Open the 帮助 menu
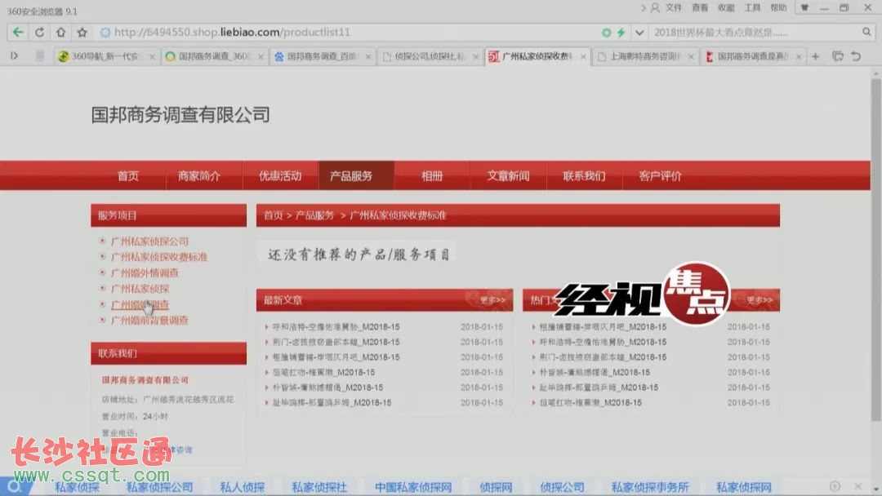The height and width of the screenshot is (496, 882). [778, 8]
